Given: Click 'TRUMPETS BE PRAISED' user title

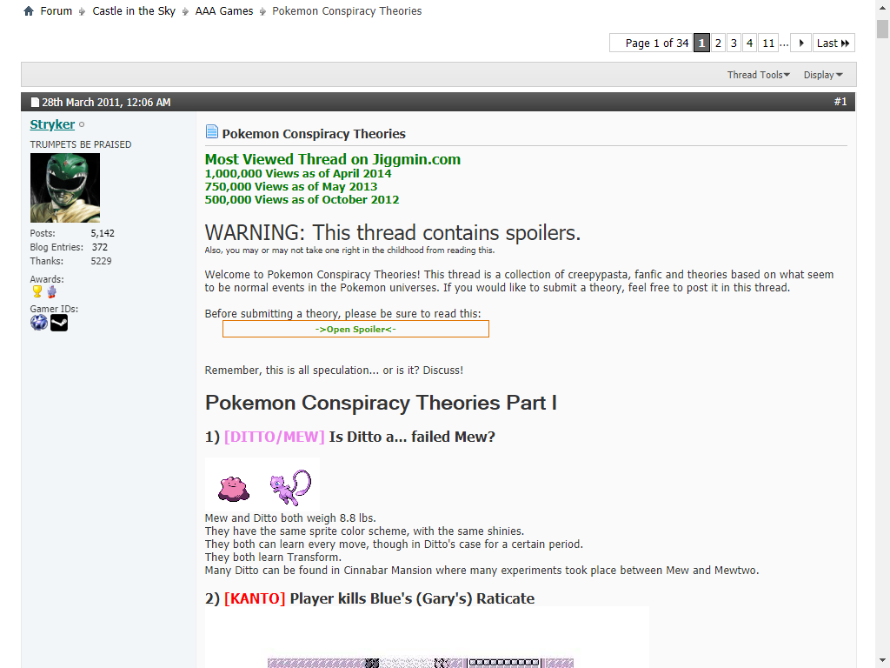Looking at the screenshot, I should [x=81, y=145].
